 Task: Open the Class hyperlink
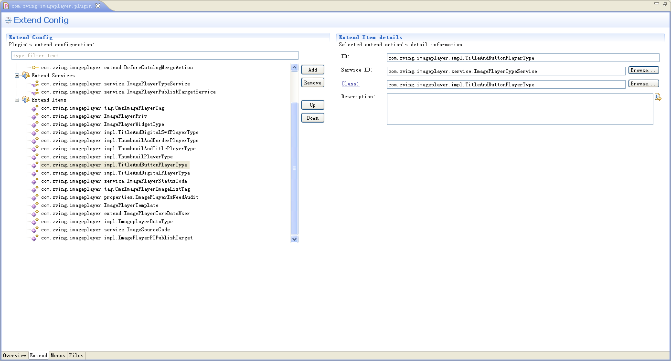point(350,84)
